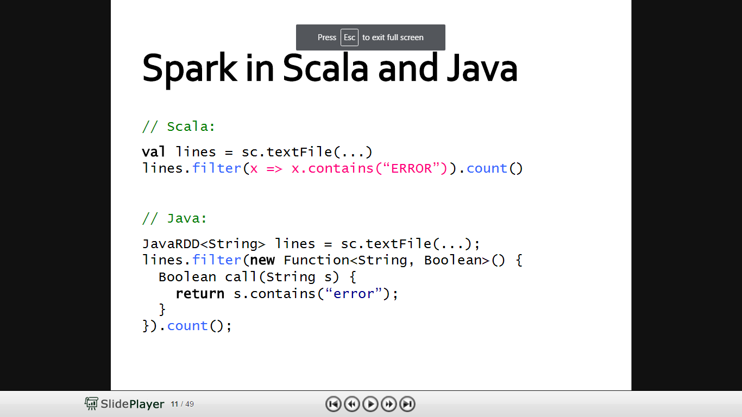Image resolution: width=742 pixels, height=417 pixels.
Task: Jump to the first slide
Action: [x=334, y=404]
